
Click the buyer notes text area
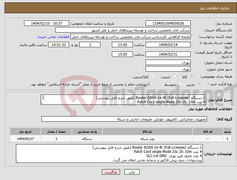(x=109, y=154)
